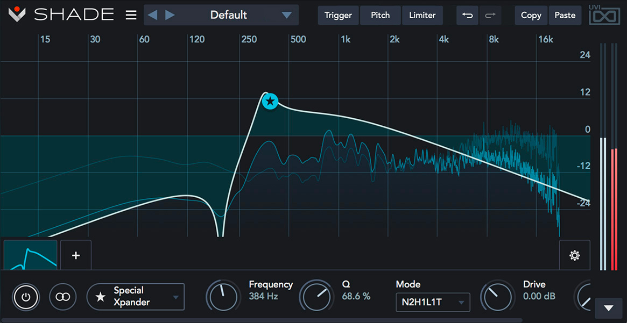The width and height of the screenshot is (627, 323).
Task: Open the Pitch tab
Action: 380,15
